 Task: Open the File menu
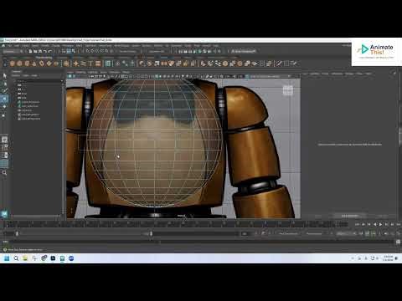pyautogui.click(x=10, y=45)
